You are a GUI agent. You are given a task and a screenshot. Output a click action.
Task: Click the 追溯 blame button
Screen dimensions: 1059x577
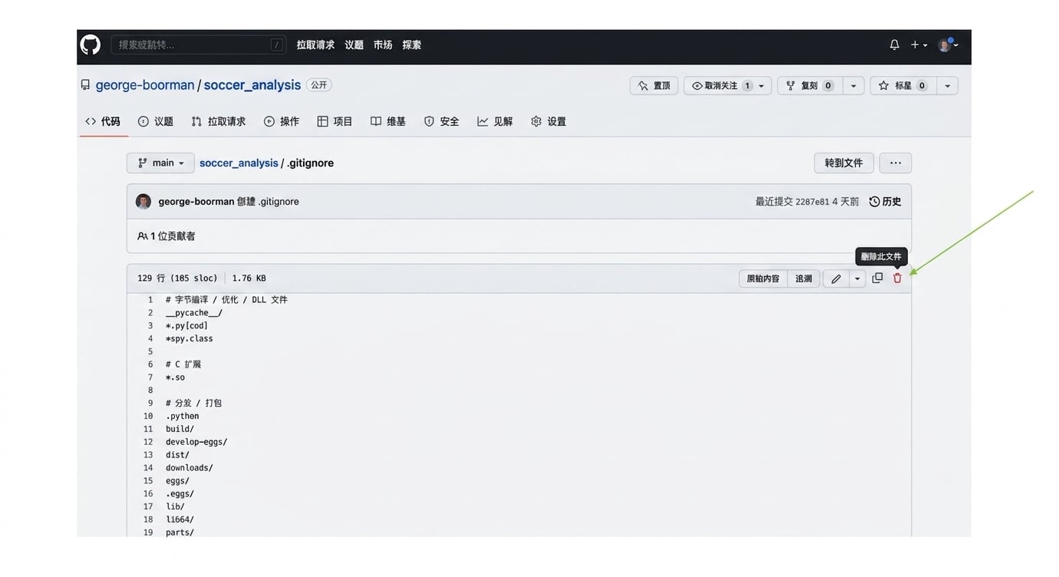(x=803, y=279)
